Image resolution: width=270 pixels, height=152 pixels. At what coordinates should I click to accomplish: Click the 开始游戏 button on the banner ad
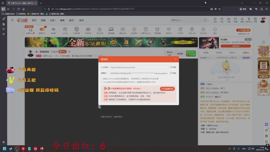click(183, 43)
